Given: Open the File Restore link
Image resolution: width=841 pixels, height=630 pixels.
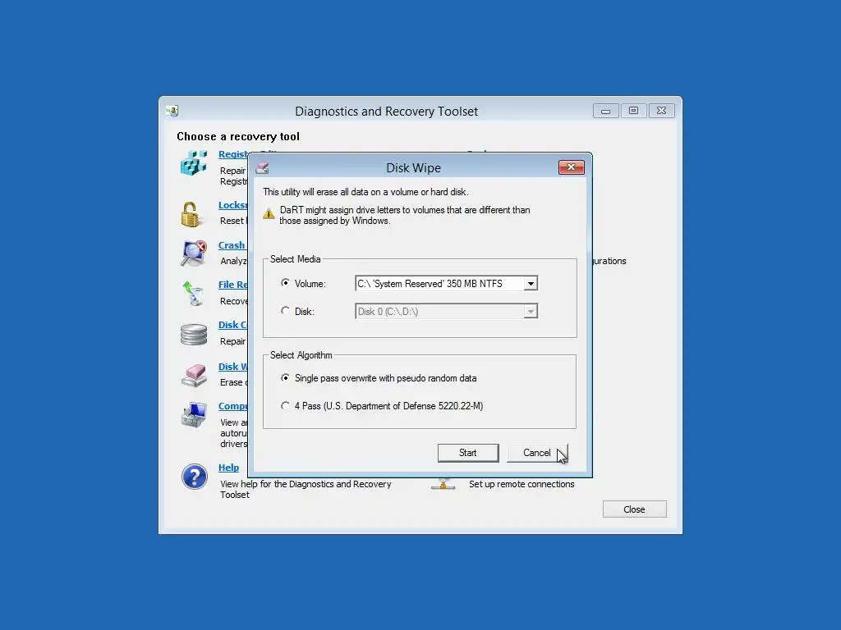Looking at the screenshot, I should click(x=232, y=285).
